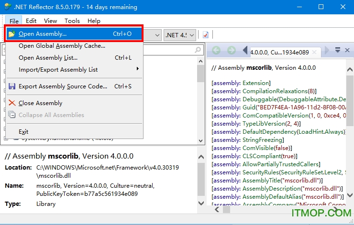Image resolution: width=354 pixels, height=225 pixels.
Task: Click the red X Close Assembly icon
Action: (12, 103)
